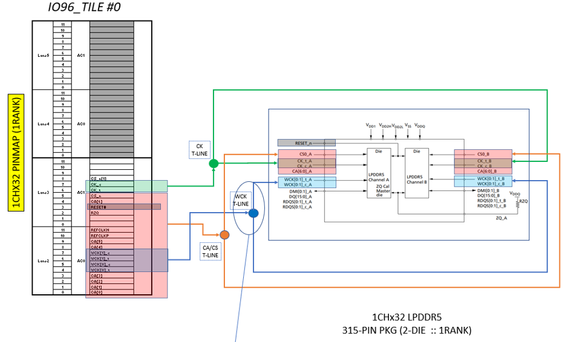The image size is (568, 342).
Task: Click the VDD1 supply label
Action: pos(371,125)
